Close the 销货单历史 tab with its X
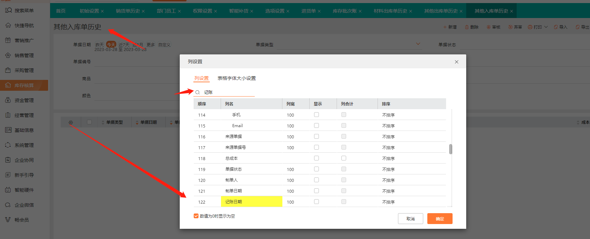This screenshot has height=239, width=590. (x=143, y=11)
